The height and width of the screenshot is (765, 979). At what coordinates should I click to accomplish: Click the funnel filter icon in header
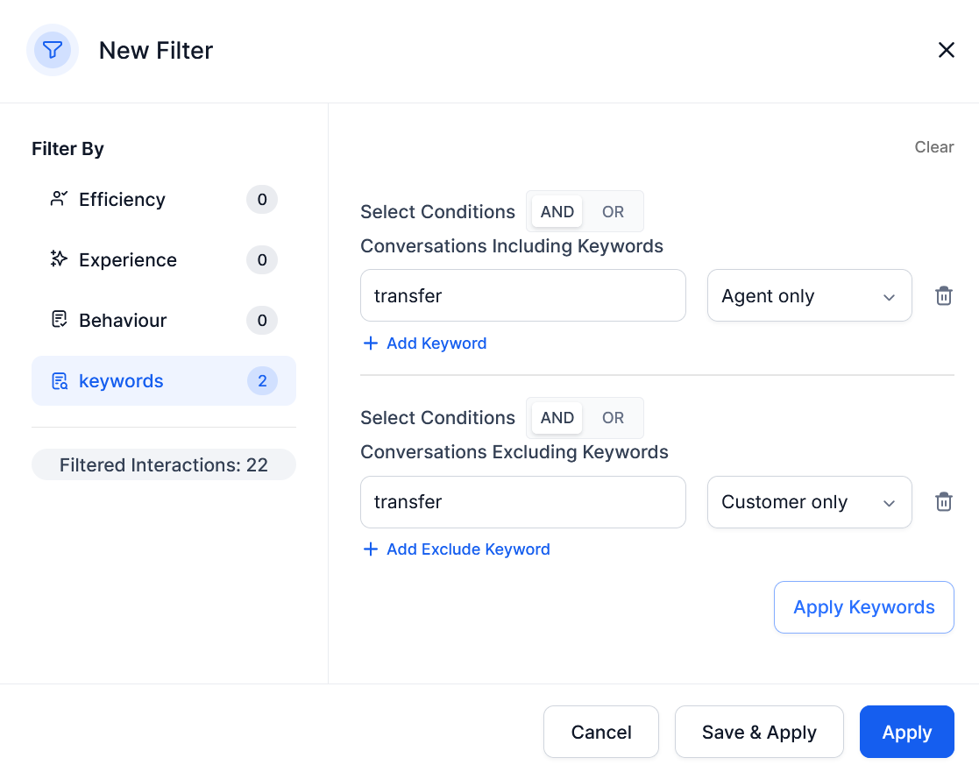coord(53,50)
